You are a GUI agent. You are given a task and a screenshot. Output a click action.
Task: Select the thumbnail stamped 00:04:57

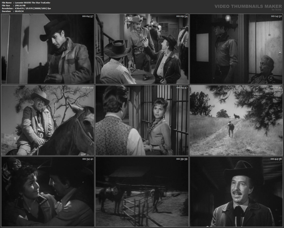tap(48, 49)
